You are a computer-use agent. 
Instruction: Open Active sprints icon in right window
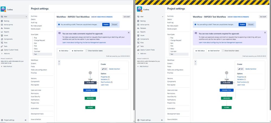click(138, 25)
